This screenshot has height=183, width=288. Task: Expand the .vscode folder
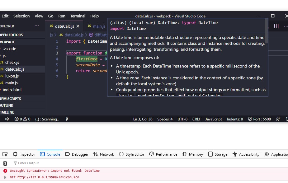[22, 49]
